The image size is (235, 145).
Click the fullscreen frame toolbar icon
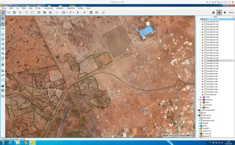point(32,12)
